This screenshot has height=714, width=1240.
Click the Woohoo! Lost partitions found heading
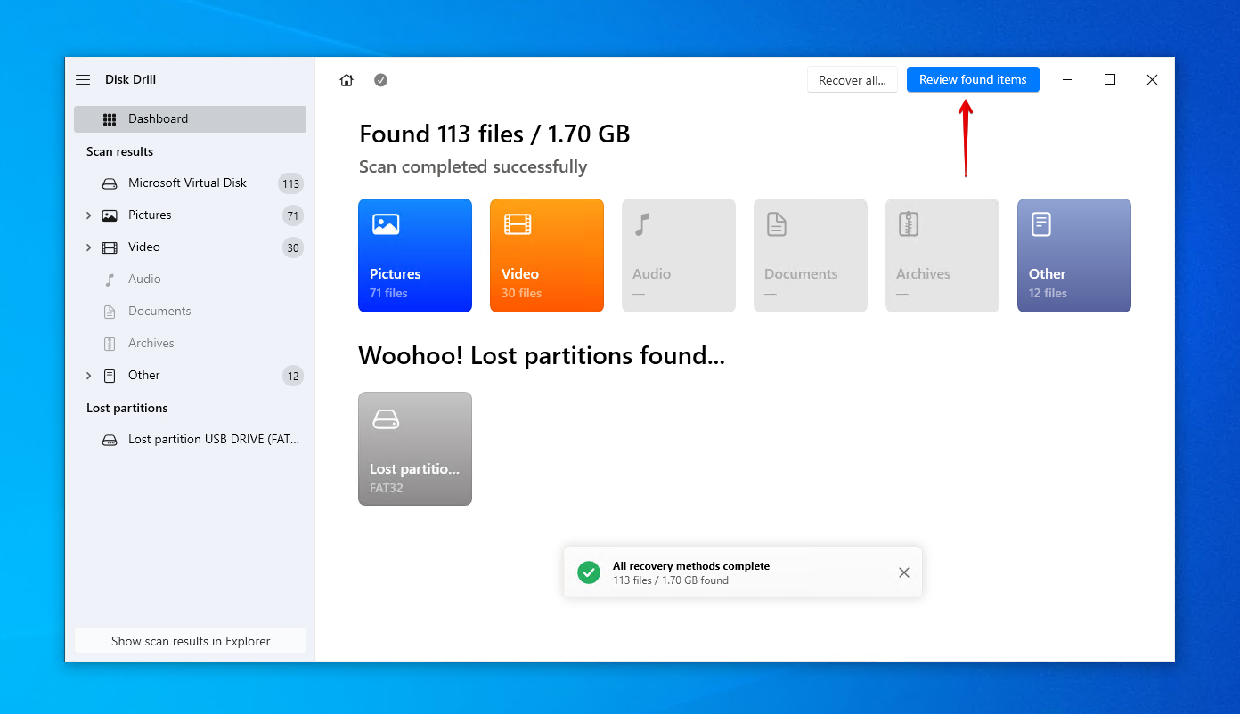point(542,356)
